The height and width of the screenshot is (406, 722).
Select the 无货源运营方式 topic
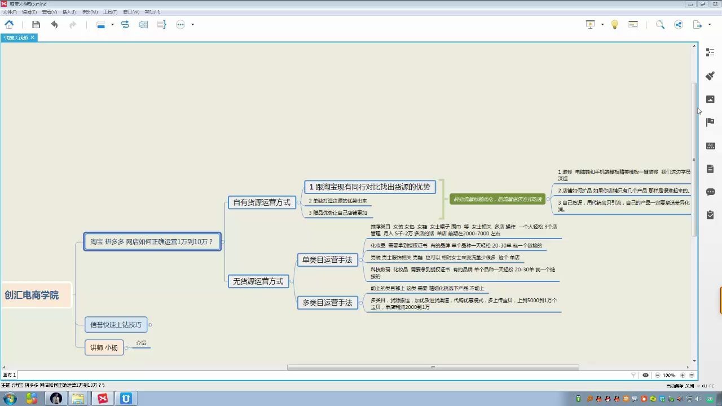coord(258,281)
